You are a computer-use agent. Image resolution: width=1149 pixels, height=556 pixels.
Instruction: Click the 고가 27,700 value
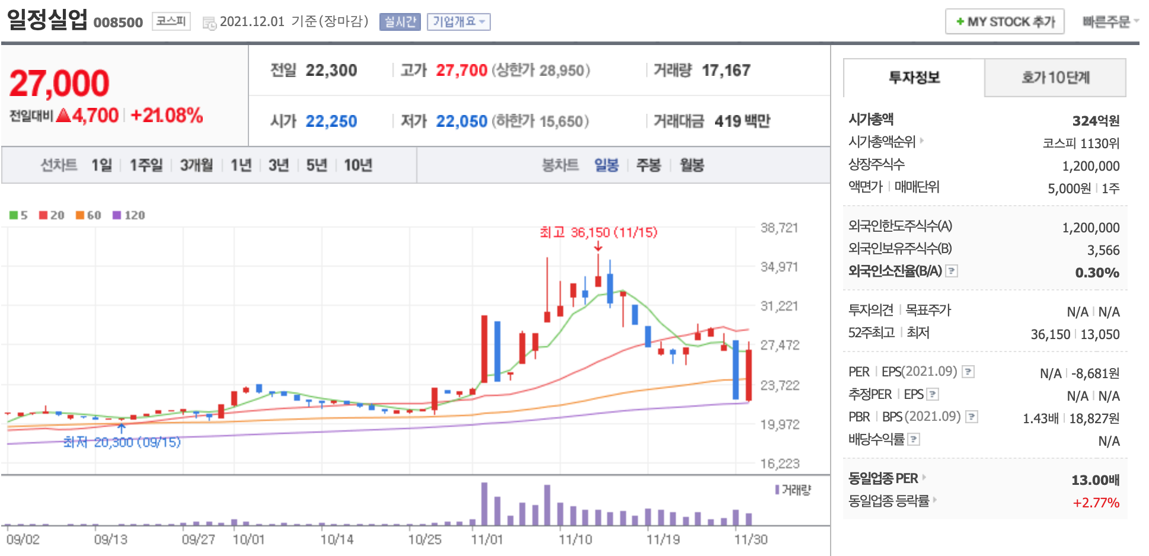(x=461, y=71)
